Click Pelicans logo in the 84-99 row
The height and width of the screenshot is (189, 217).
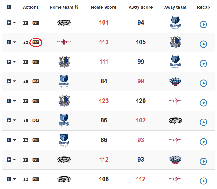[x=175, y=81]
